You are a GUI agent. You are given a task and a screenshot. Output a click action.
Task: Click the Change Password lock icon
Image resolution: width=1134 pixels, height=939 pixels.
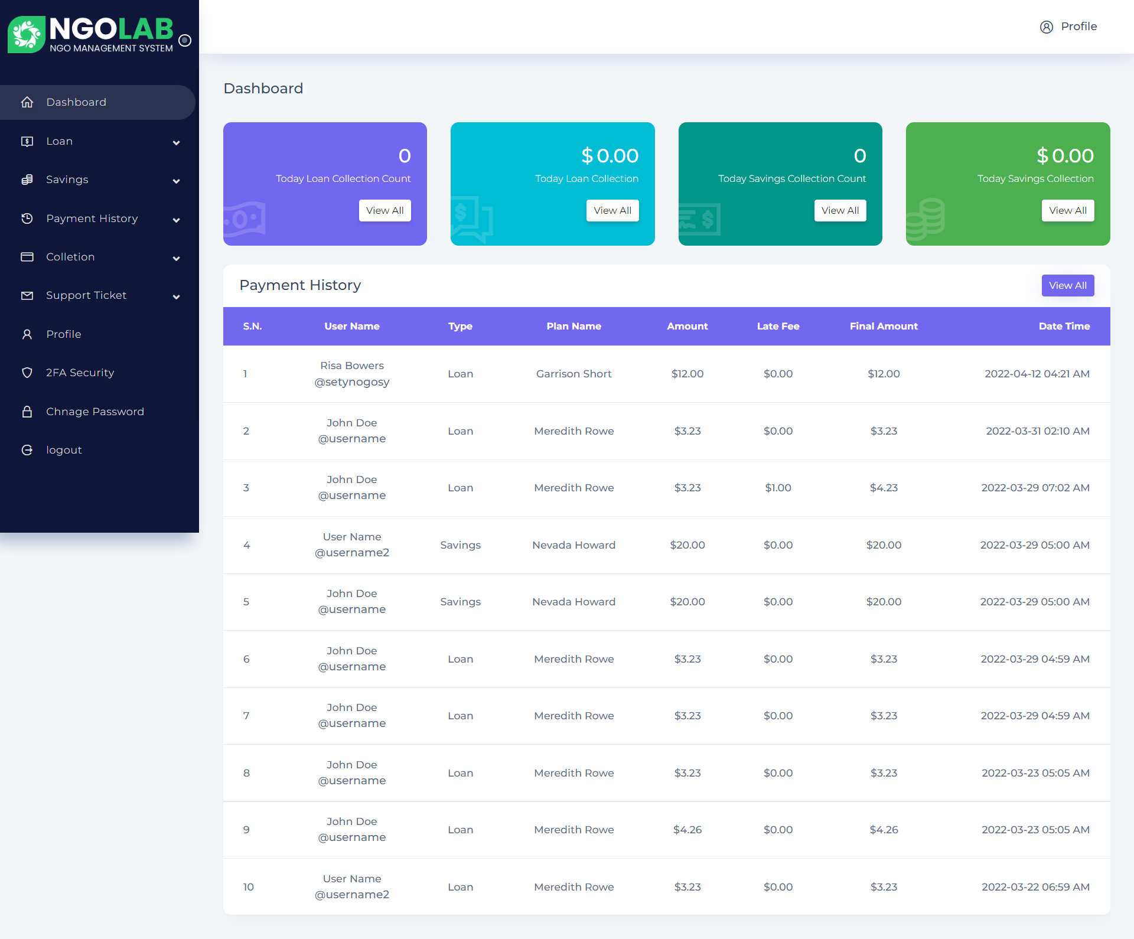click(27, 411)
